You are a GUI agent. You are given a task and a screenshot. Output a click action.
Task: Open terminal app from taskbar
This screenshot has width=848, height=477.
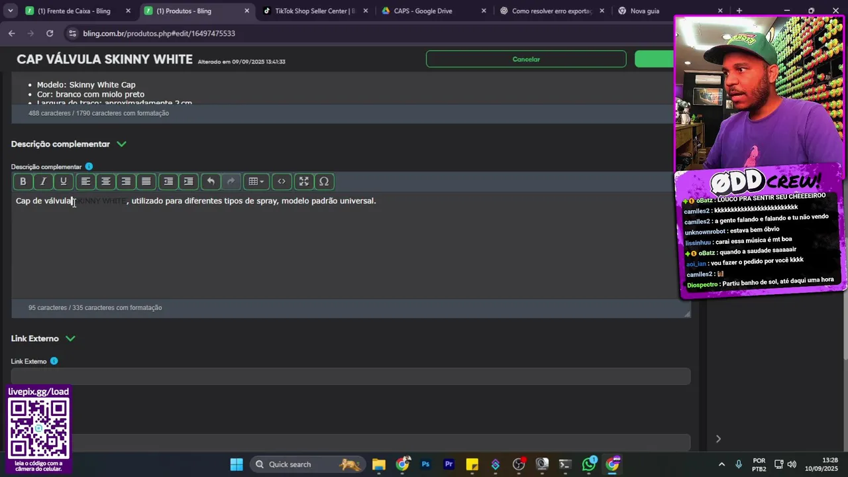point(565,464)
